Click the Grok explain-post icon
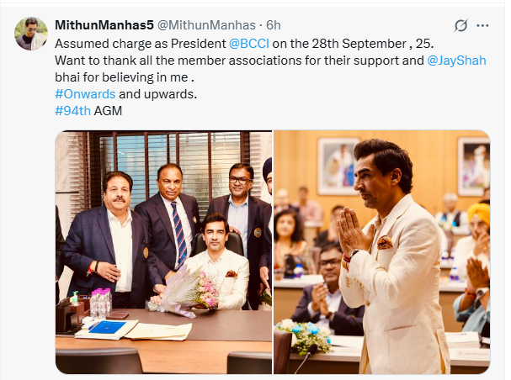Image resolution: width=511 pixels, height=380 pixels. click(x=460, y=26)
